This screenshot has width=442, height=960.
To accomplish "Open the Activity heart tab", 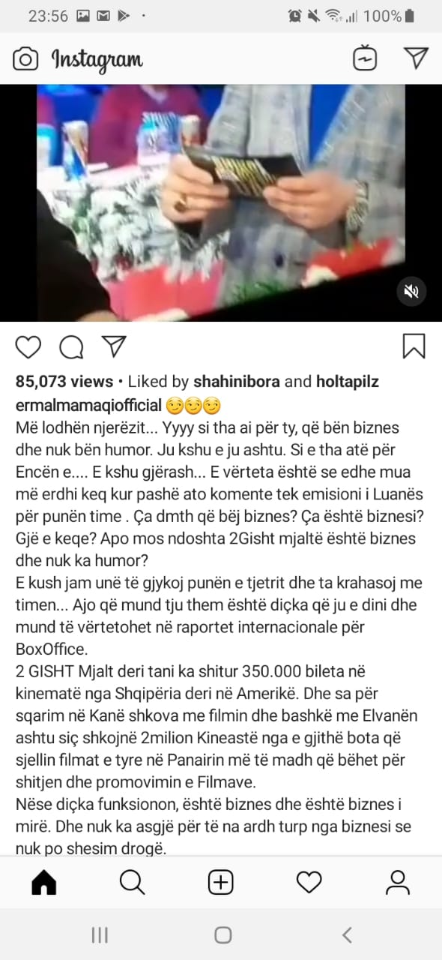I will coord(309,883).
